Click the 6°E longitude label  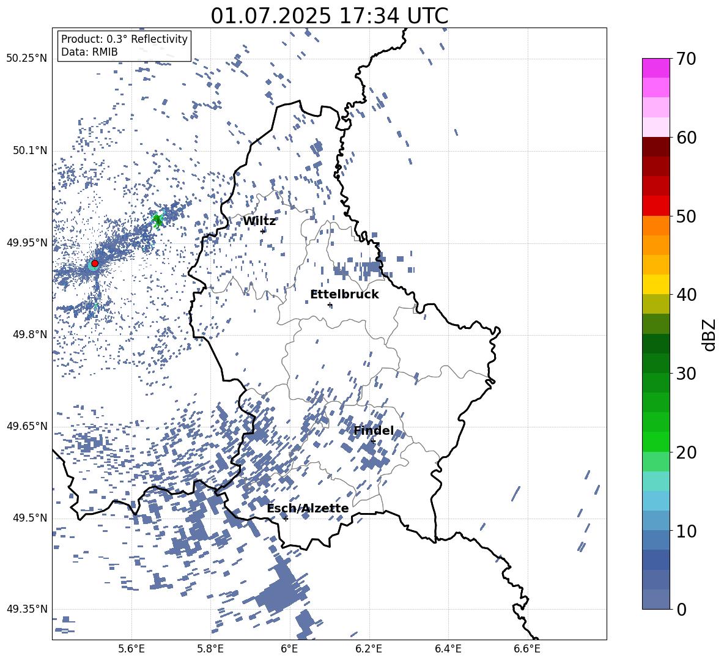tap(289, 649)
